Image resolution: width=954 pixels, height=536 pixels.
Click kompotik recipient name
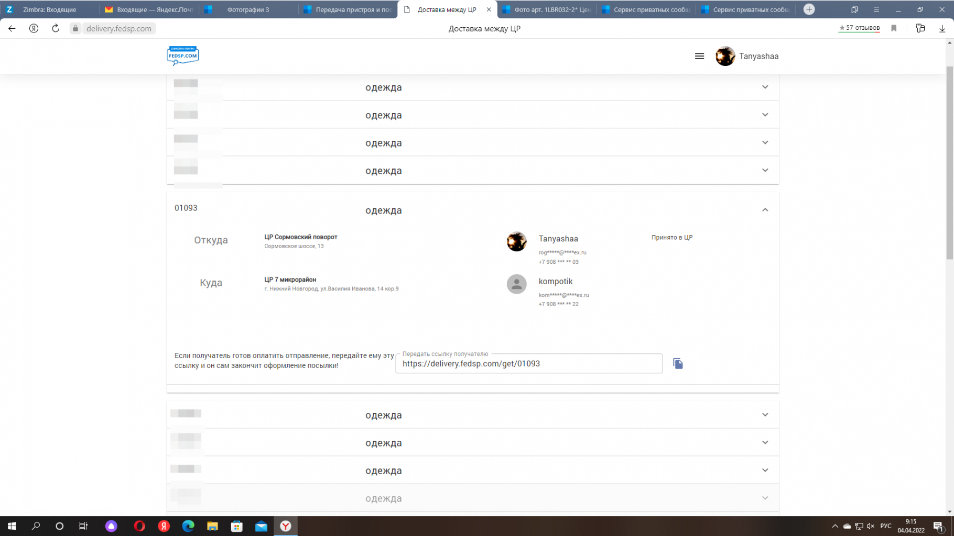click(555, 282)
